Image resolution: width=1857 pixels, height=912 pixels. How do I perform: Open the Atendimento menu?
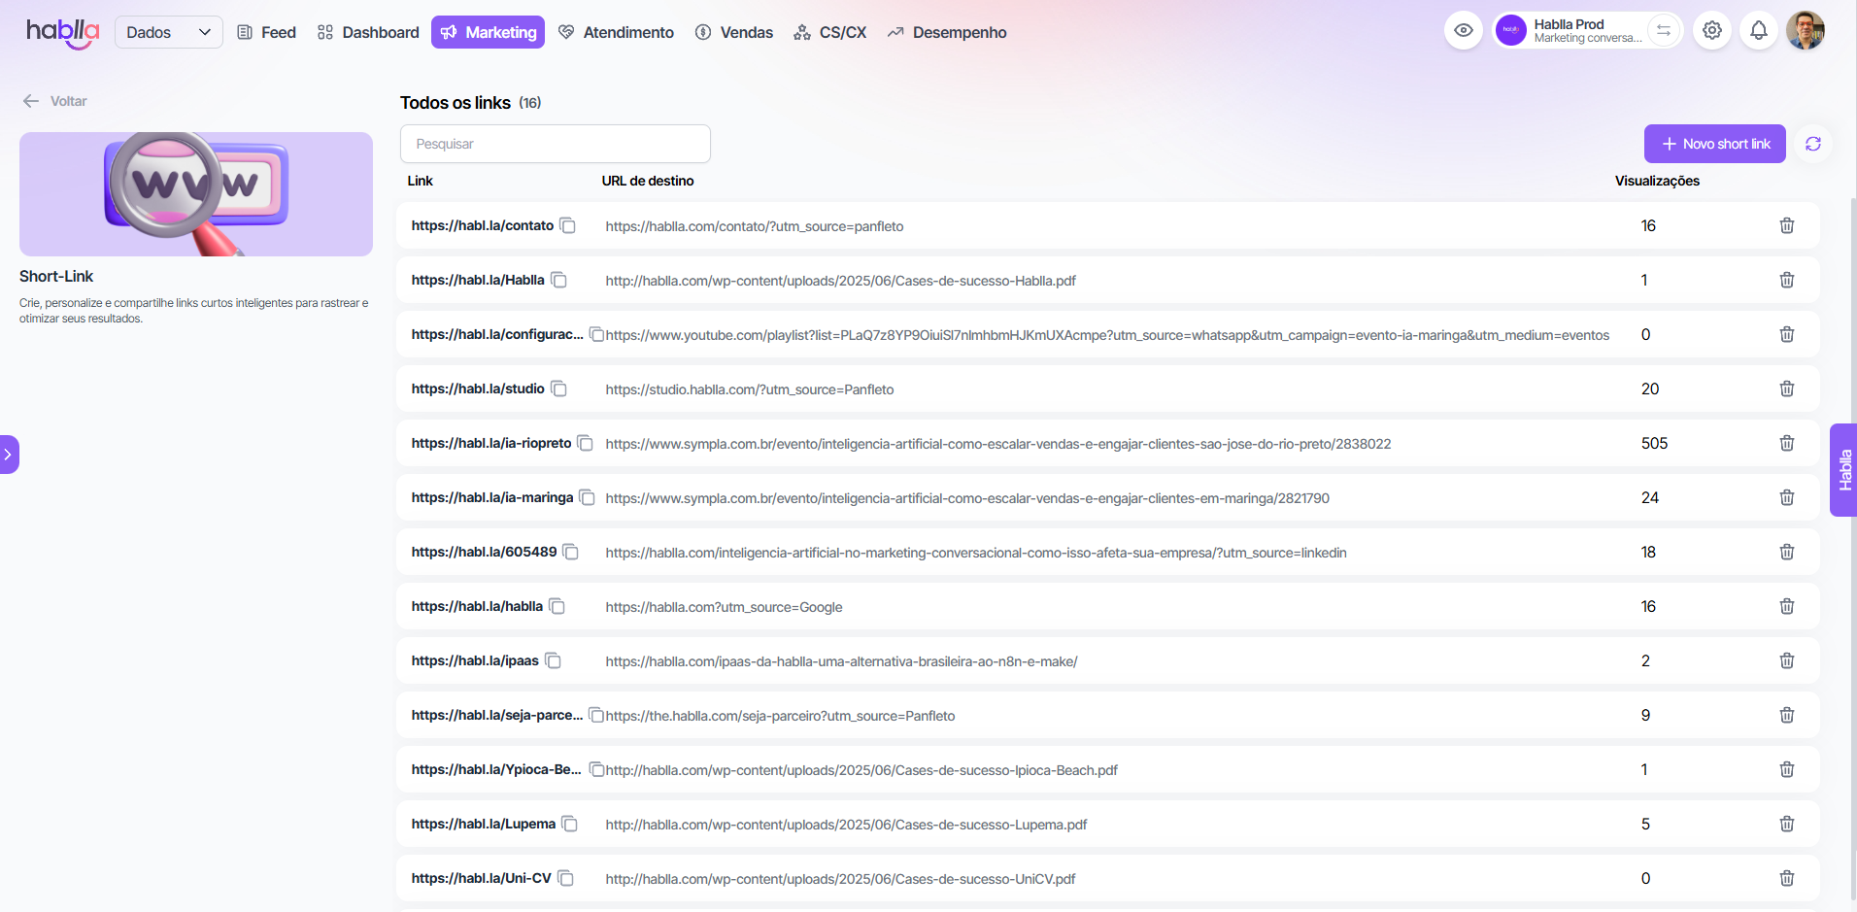(616, 32)
